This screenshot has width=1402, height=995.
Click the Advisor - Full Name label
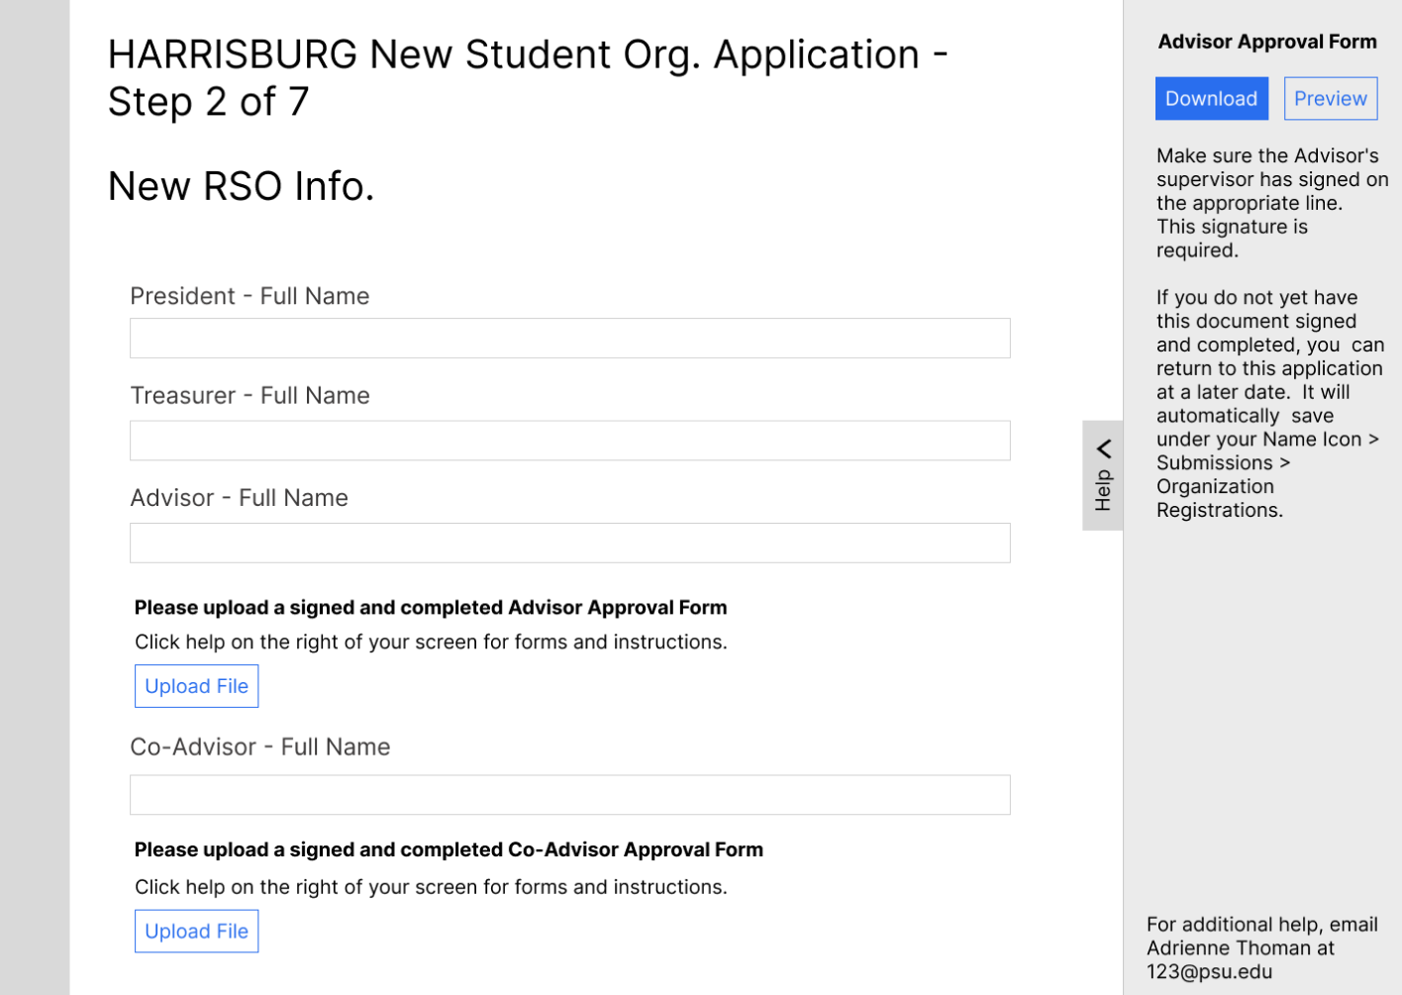point(239,498)
